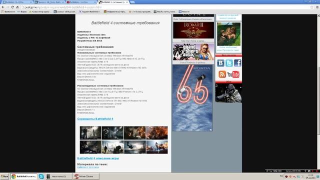Open first screenshot thumbnail in bottom row
This screenshot has height=180, width=320.
(x=90, y=147)
